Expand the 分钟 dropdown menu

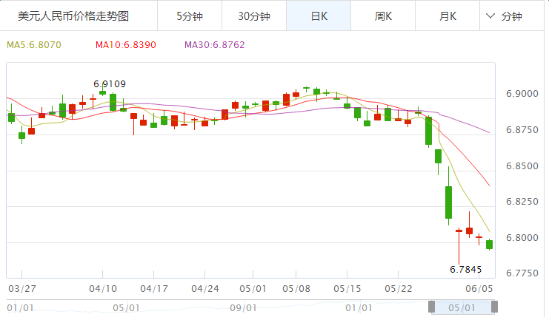(x=505, y=16)
